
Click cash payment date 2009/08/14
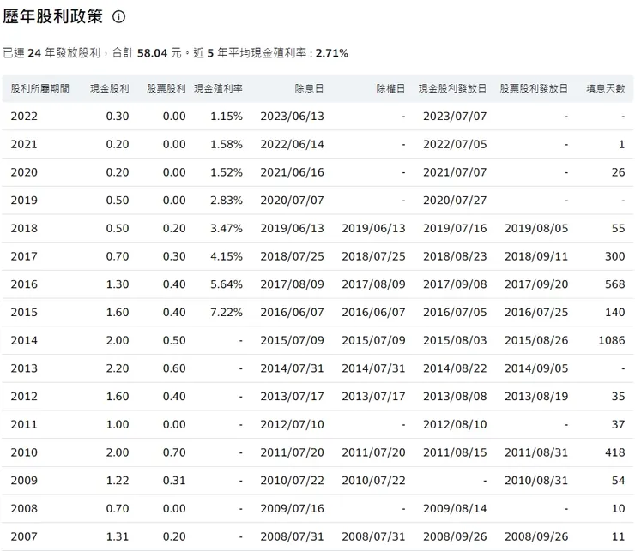(455, 508)
